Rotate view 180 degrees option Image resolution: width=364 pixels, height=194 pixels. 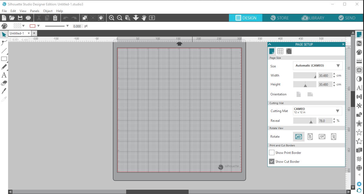(x=322, y=137)
